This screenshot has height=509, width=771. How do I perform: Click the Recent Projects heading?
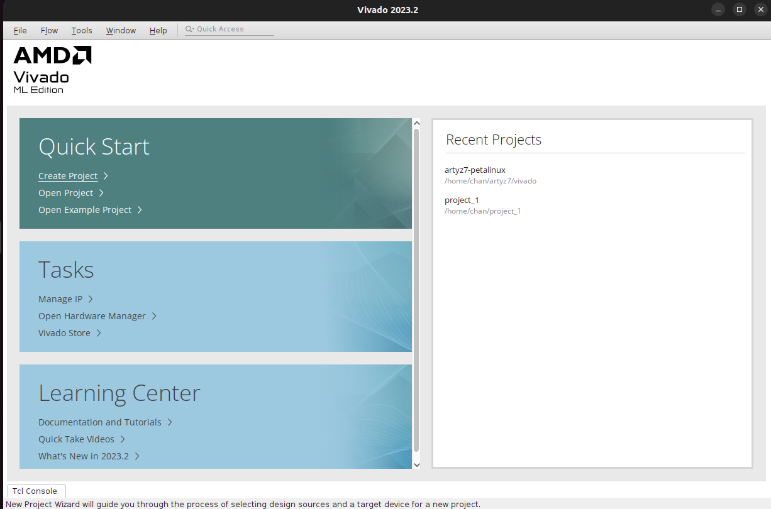(x=494, y=140)
